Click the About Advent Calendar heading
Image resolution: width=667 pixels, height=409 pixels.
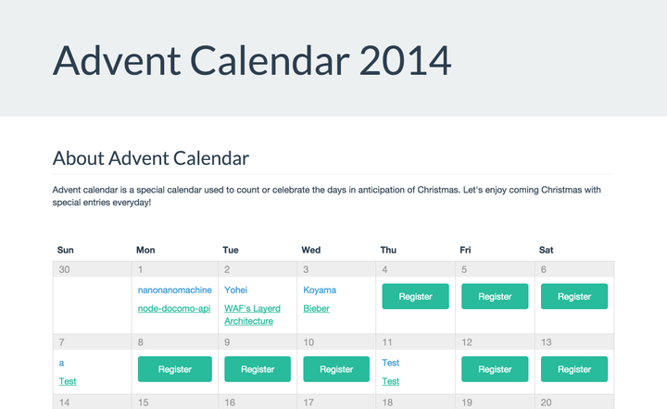click(150, 158)
